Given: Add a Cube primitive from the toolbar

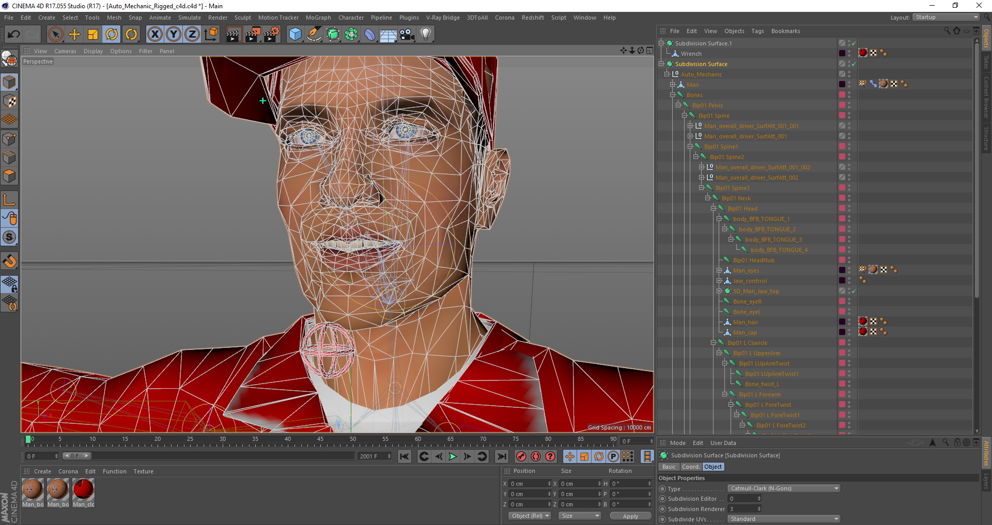Looking at the screenshot, I should coord(295,34).
